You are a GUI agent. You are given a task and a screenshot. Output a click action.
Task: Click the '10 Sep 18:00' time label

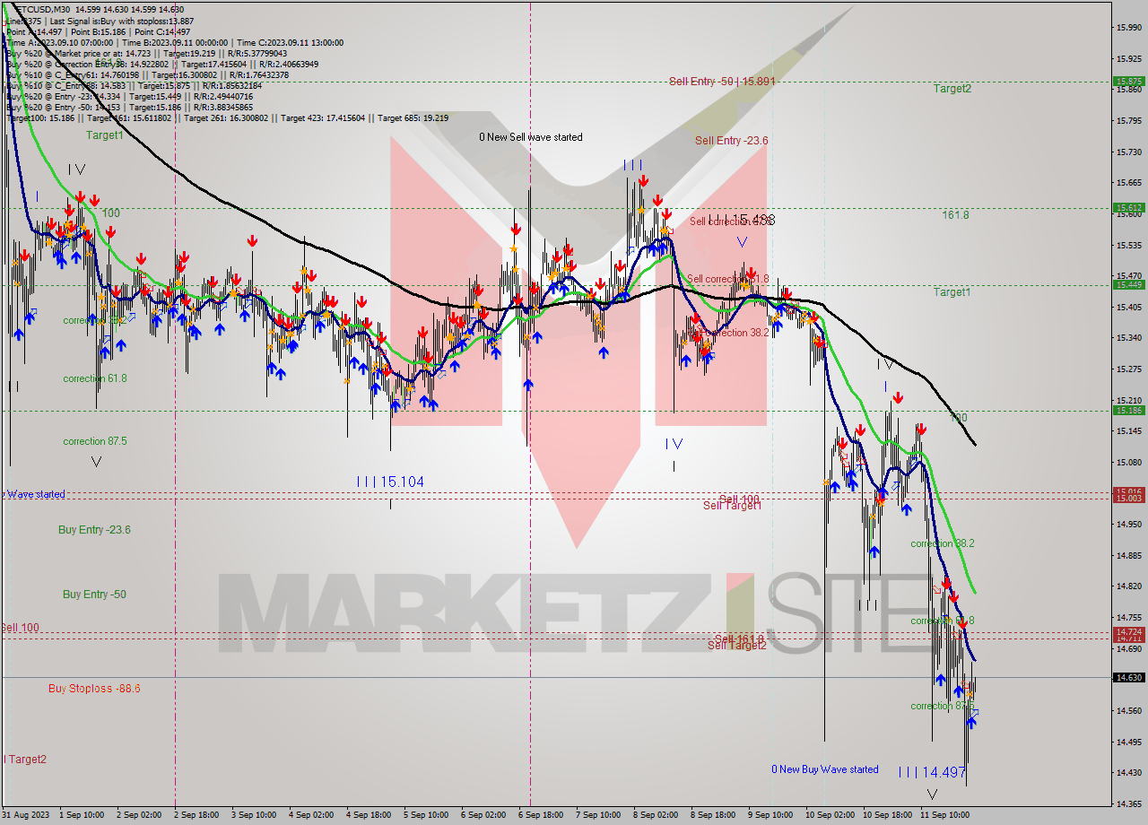(x=886, y=815)
